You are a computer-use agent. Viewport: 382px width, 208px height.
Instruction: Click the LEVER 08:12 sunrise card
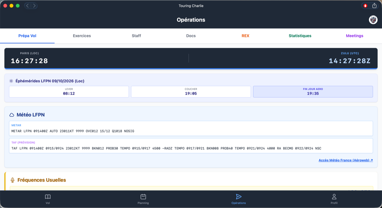click(69, 92)
